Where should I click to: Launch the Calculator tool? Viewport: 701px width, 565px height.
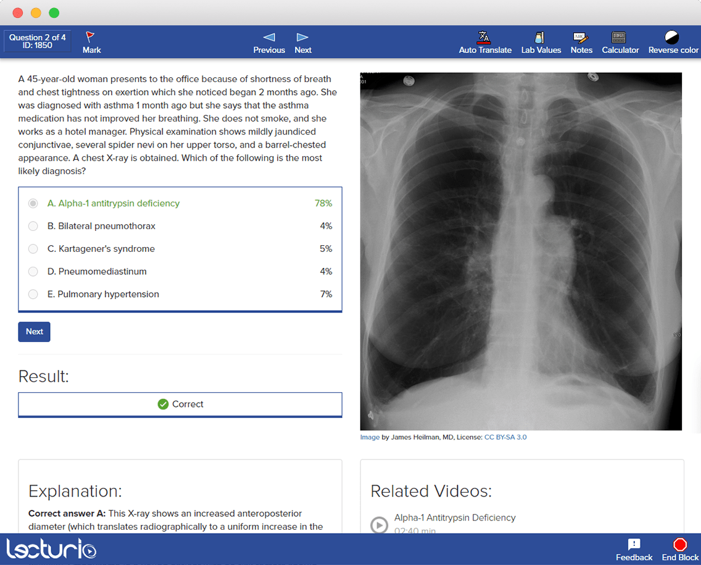click(620, 42)
